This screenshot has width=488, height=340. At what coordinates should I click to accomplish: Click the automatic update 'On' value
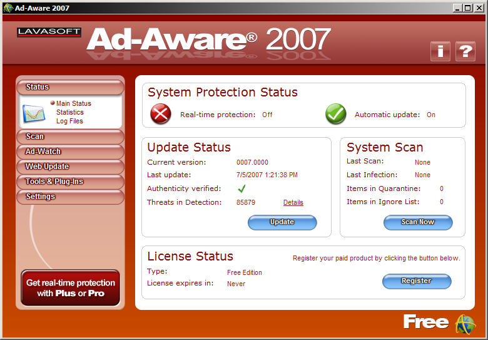point(430,115)
